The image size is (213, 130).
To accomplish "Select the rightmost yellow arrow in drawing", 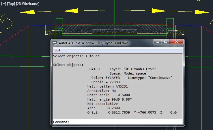I will [x=199, y=12].
